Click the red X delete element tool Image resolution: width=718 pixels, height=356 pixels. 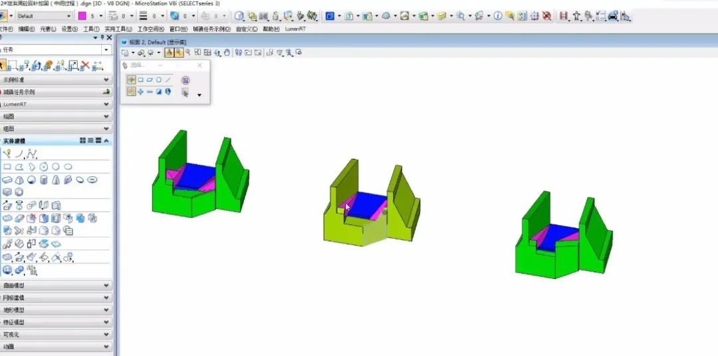tap(85, 65)
